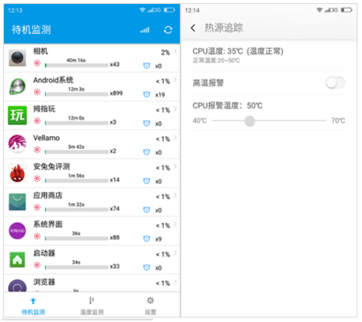
Task: Expand details chevron for 相机 row
Action: (x=175, y=51)
